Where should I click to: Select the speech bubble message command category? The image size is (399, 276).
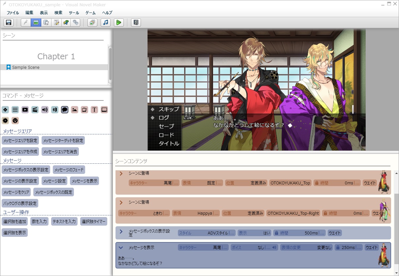pos(65,110)
